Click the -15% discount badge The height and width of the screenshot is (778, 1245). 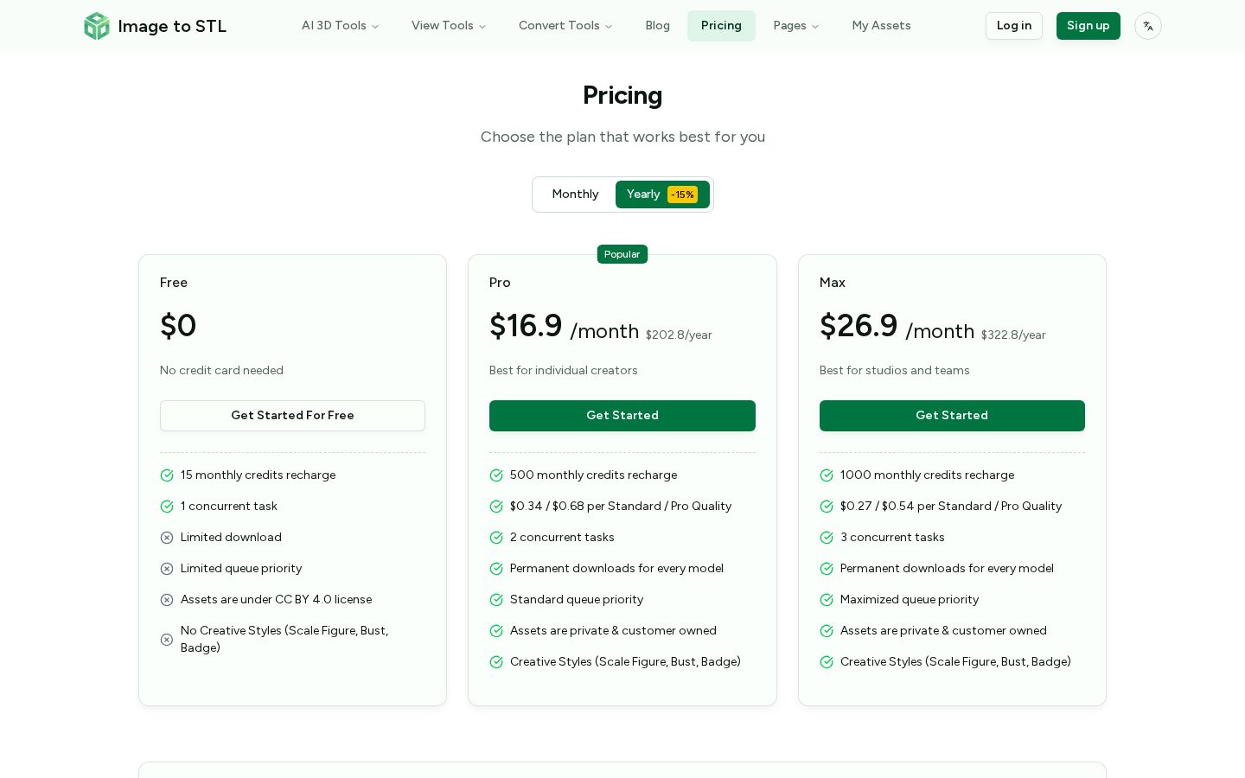682,194
